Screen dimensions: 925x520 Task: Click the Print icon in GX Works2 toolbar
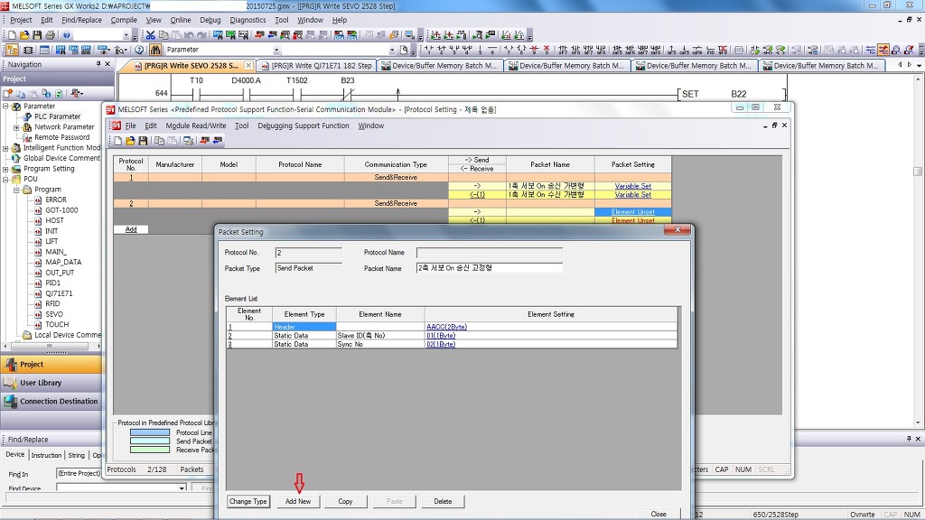51,35
